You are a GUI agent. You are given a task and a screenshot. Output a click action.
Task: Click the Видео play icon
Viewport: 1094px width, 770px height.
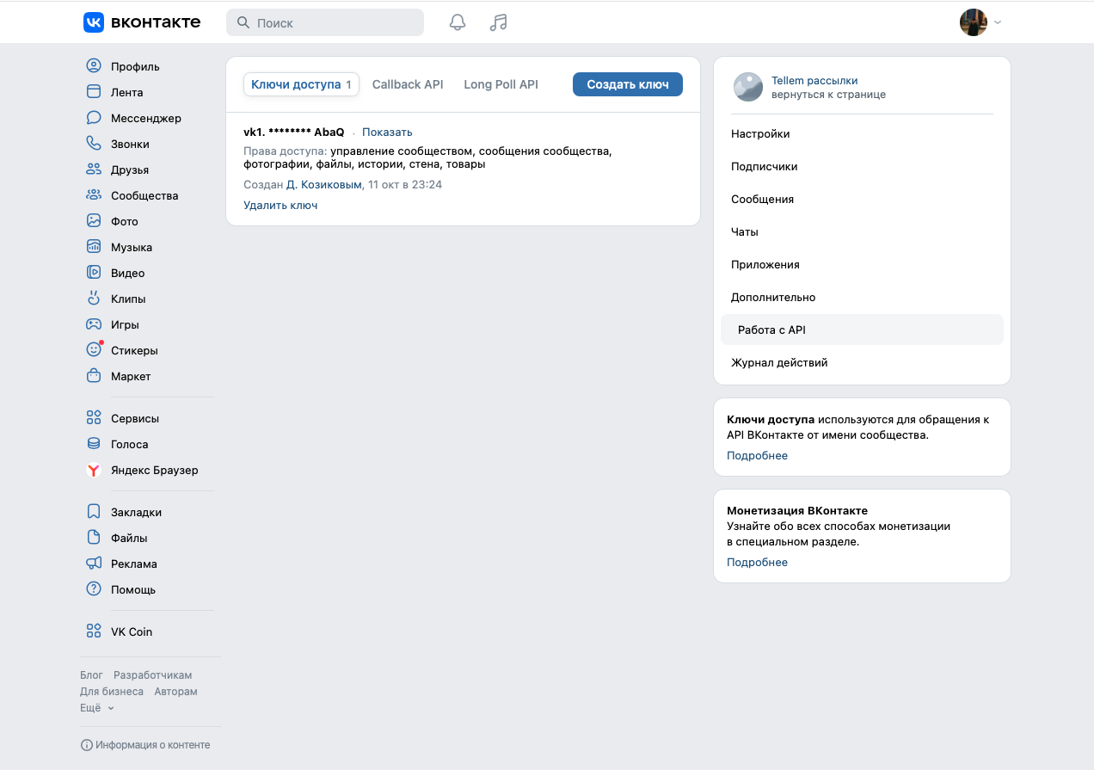click(x=94, y=273)
